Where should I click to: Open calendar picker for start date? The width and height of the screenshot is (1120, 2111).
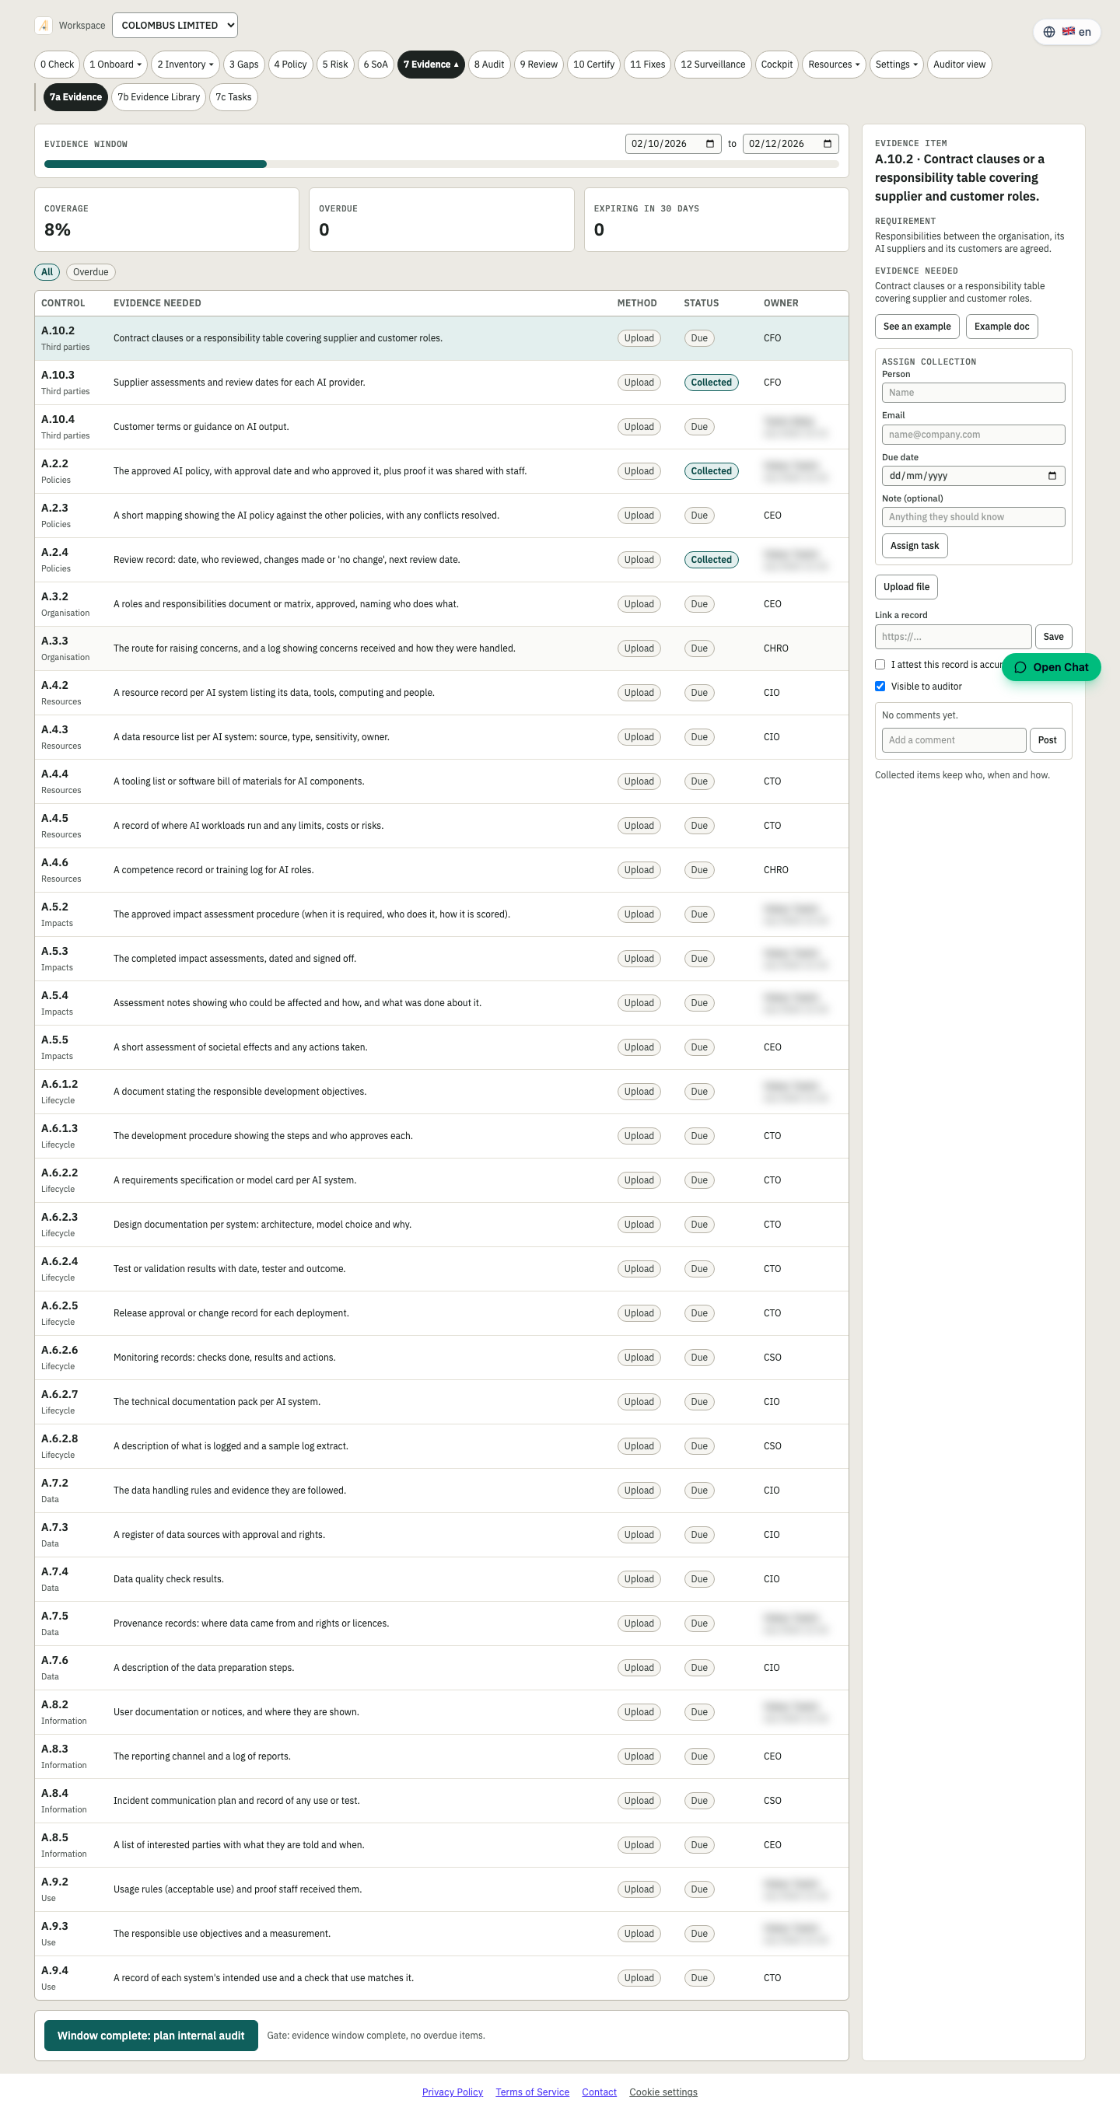pos(710,143)
